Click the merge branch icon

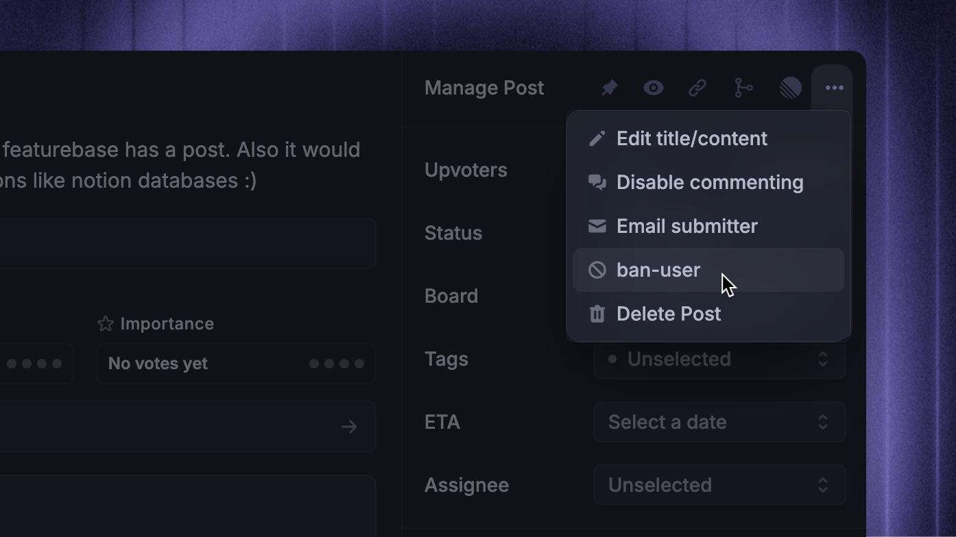743,88
